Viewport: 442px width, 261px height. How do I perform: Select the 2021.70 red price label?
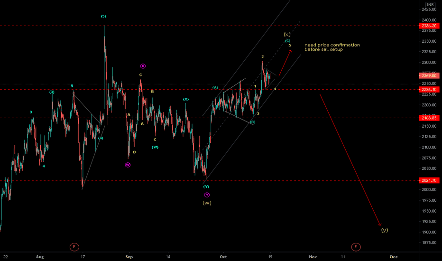click(429, 180)
